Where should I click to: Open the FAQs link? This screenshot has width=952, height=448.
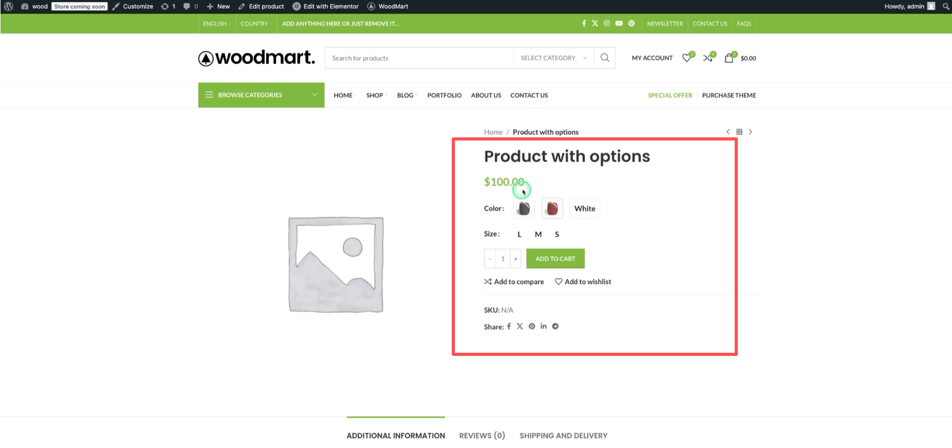(x=744, y=23)
